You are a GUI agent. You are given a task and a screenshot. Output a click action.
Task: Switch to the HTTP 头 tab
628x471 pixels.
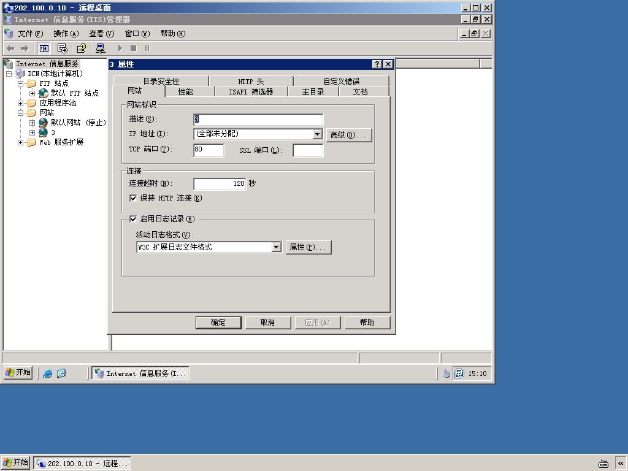[251, 82]
